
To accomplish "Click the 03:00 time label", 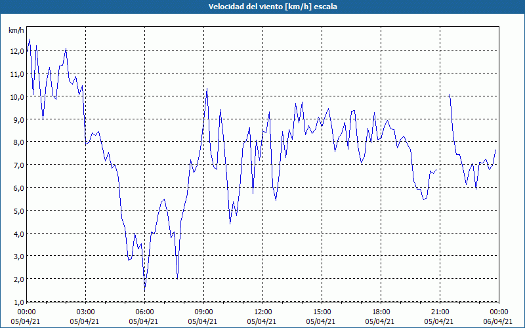I will point(86,312).
